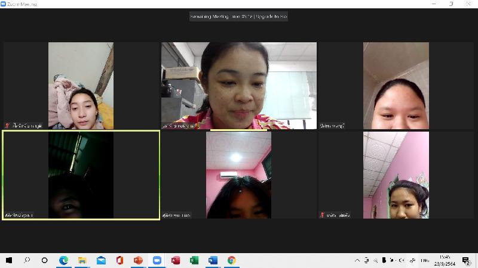Viewport: 478px width, 268px height.
Task: Select the highlighted active speaker video tile
Action: (81, 175)
